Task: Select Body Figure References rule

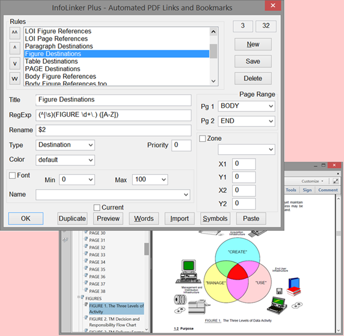Action: click(x=117, y=76)
